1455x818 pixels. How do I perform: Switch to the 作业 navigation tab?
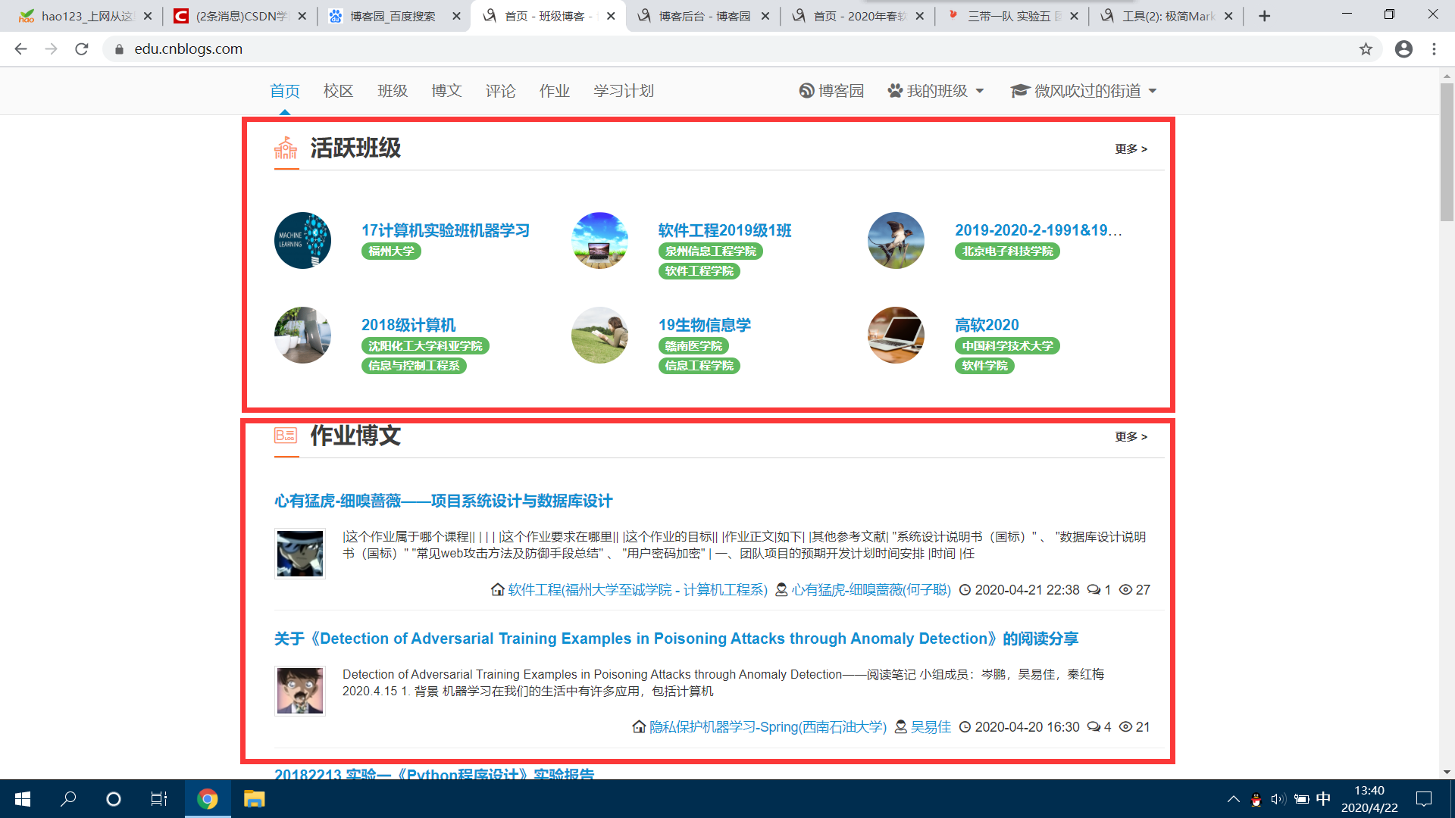point(554,91)
